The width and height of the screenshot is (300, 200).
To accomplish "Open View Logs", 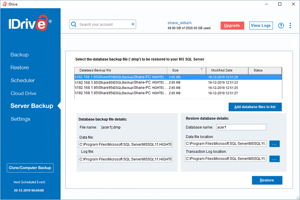I will pyautogui.click(x=261, y=26).
